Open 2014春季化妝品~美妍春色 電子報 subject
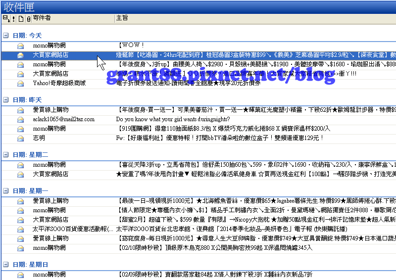This screenshot has width=396, height=280. coord(232,229)
